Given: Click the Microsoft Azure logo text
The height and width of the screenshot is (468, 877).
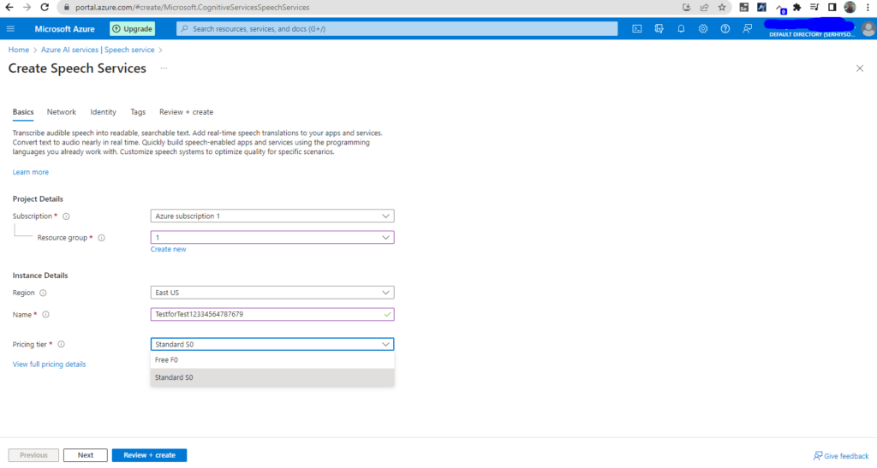Looking at the screenshot, I should pos(65,28).
